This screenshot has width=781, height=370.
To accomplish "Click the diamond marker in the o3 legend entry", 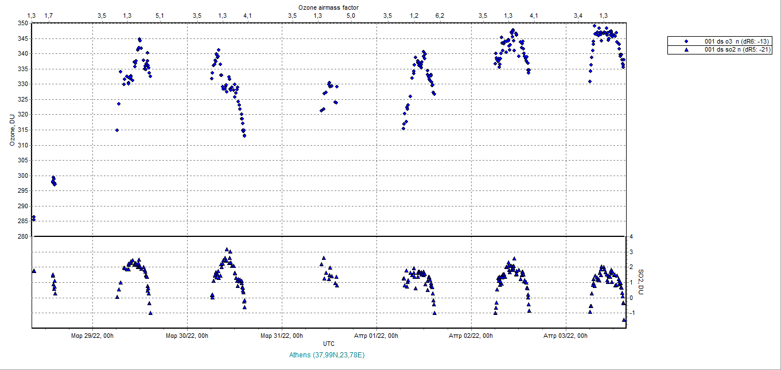I will pyautogui.click(x=686, y=41).
